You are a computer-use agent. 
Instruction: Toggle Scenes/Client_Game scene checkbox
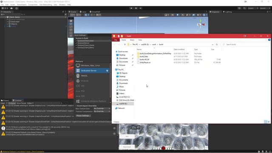pyautogui.click(x=76, y=45)
